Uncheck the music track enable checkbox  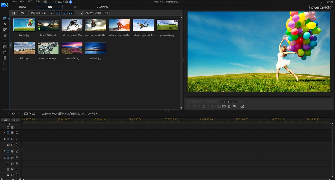[x=12, y=175]
